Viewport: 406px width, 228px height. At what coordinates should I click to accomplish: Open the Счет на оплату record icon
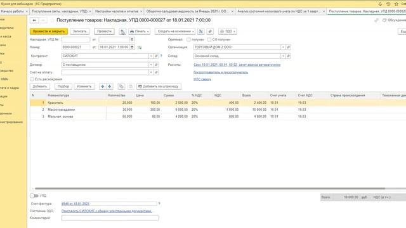156,72
